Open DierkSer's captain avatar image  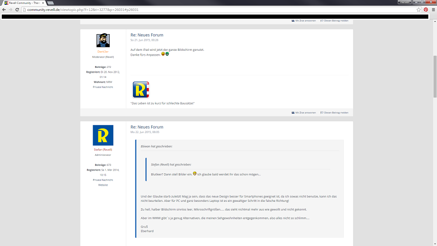point(103,41)
